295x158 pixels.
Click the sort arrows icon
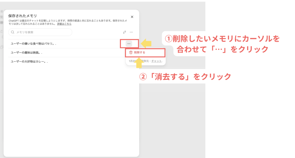124,32
